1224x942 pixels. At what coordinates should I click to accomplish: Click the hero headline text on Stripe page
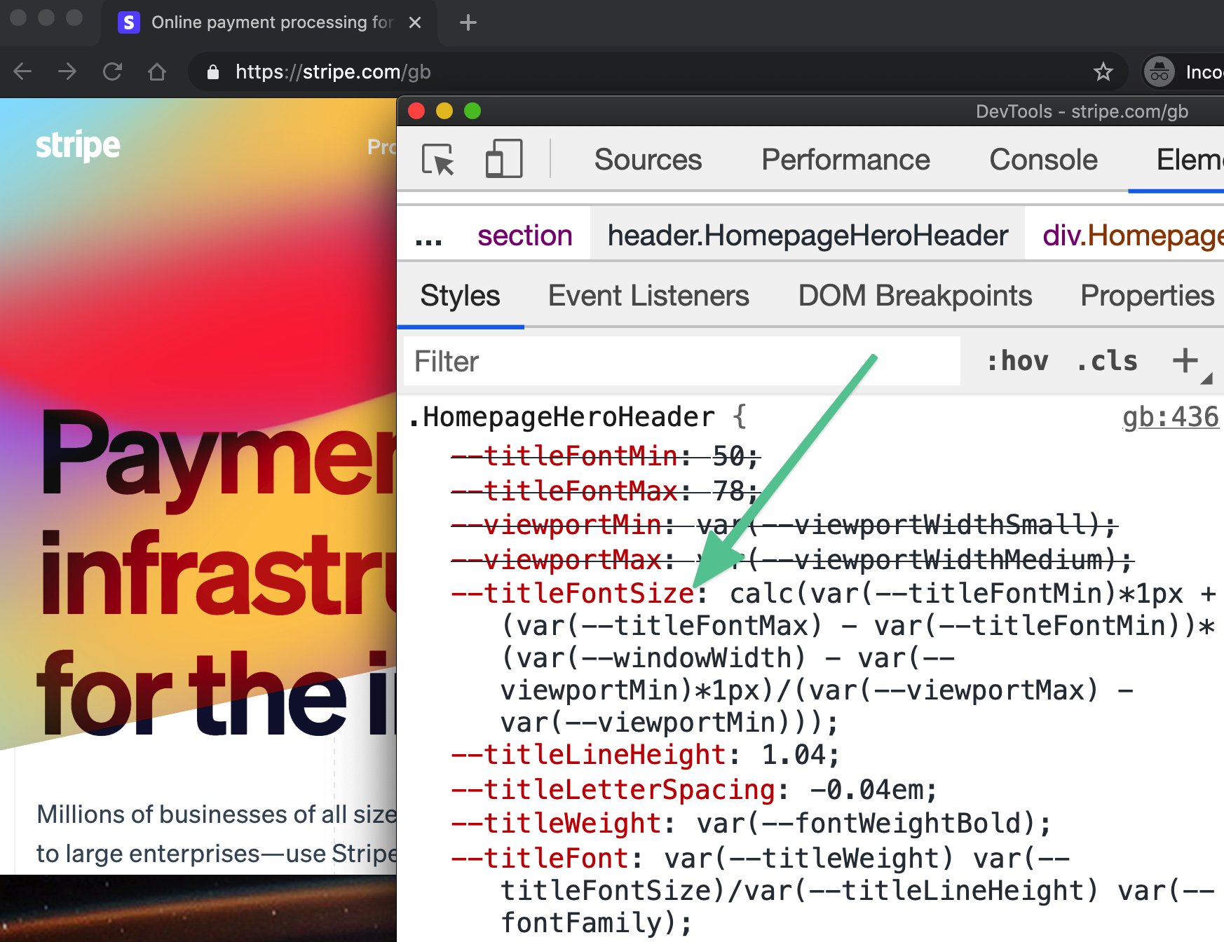tap(215, 573)
